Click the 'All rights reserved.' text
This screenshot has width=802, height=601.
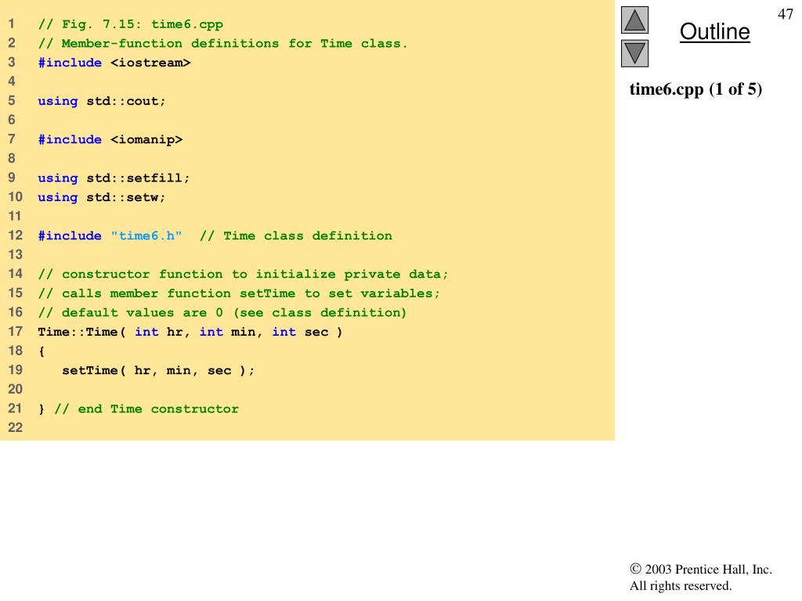coord(681,585)
